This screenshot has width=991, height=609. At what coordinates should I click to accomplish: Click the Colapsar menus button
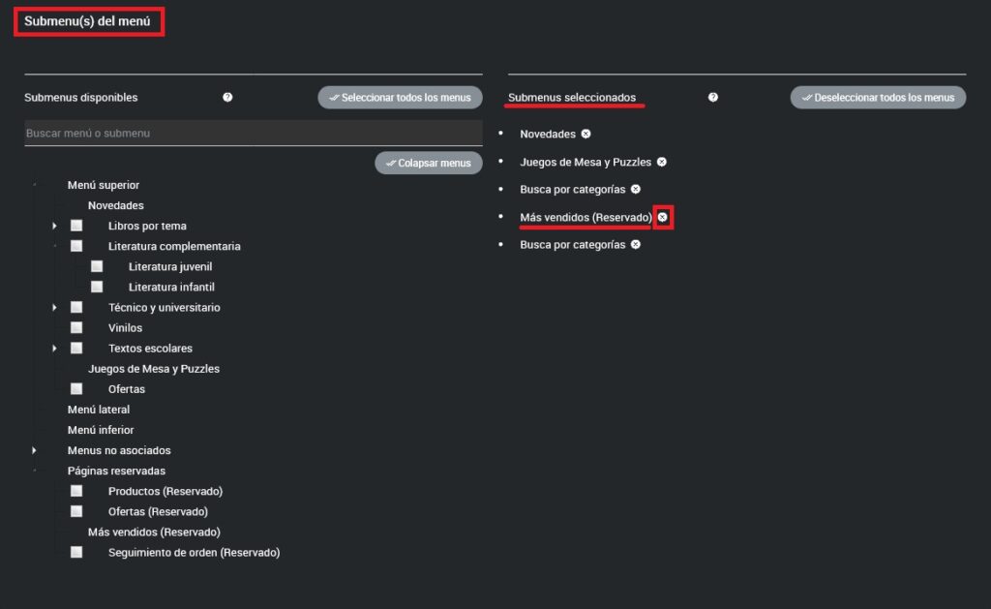point(429,163)
